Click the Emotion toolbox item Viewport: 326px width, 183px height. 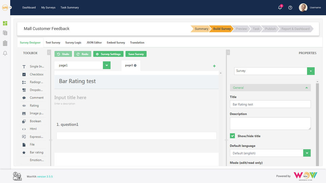(37, 160)
